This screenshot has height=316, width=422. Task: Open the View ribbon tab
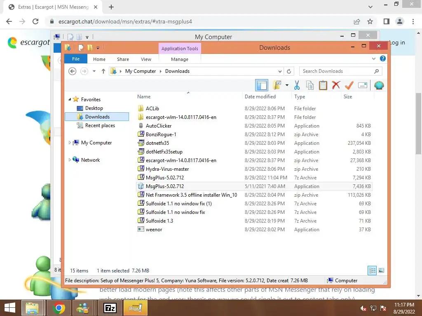tap(146, 59)
